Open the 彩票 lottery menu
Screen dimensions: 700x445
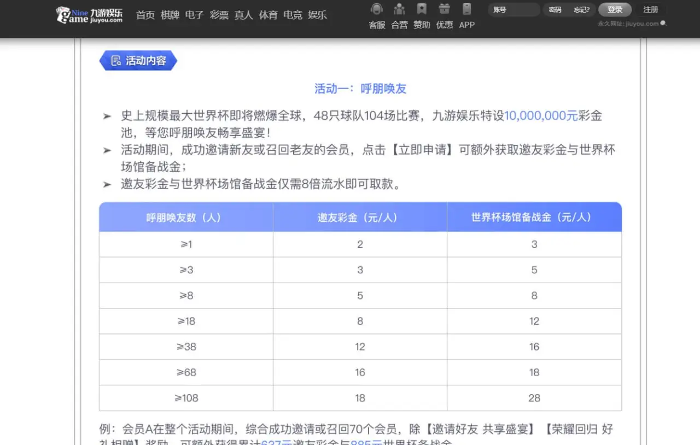coord(219,15)
